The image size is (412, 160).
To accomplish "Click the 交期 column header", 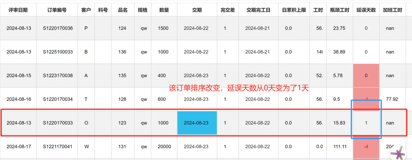I will tap(197, 10).
